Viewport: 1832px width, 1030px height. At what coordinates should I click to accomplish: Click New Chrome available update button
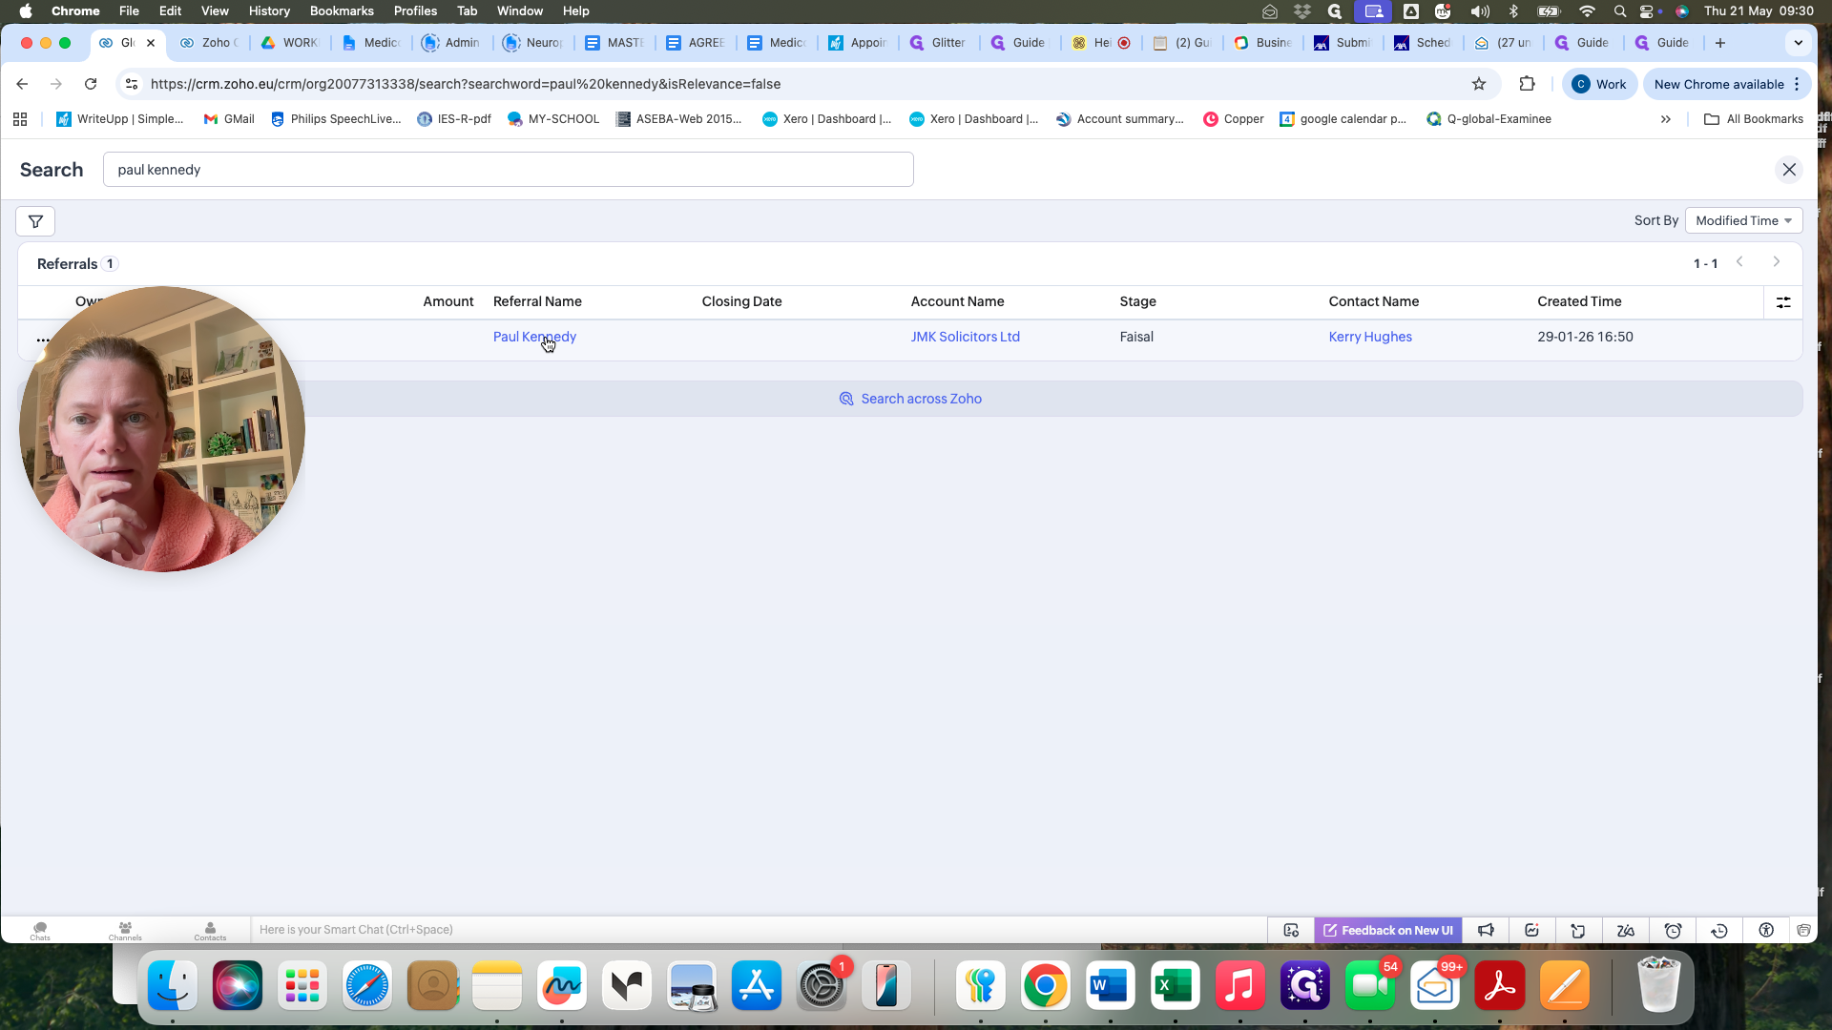click(x=1726, y=84)
